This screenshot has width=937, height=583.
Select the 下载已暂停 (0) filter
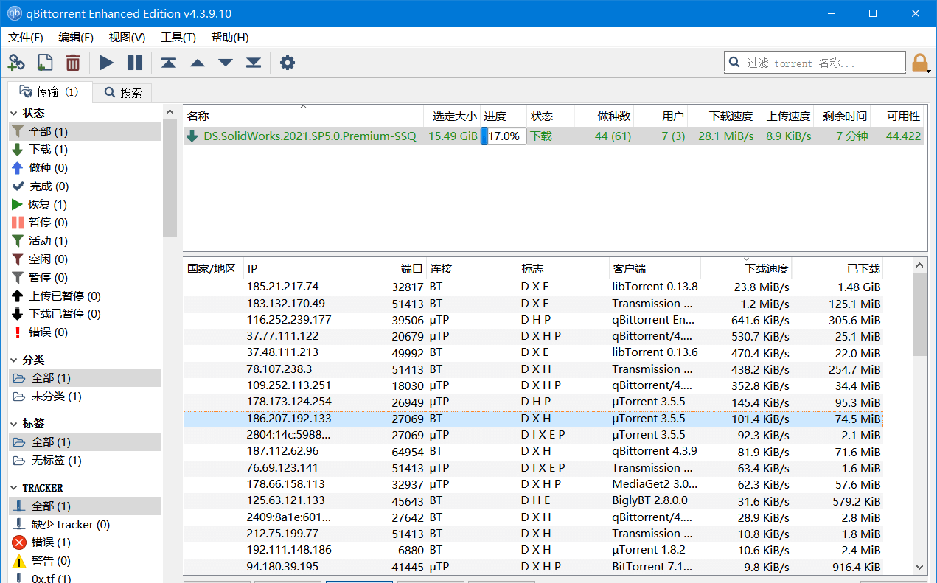85,314
